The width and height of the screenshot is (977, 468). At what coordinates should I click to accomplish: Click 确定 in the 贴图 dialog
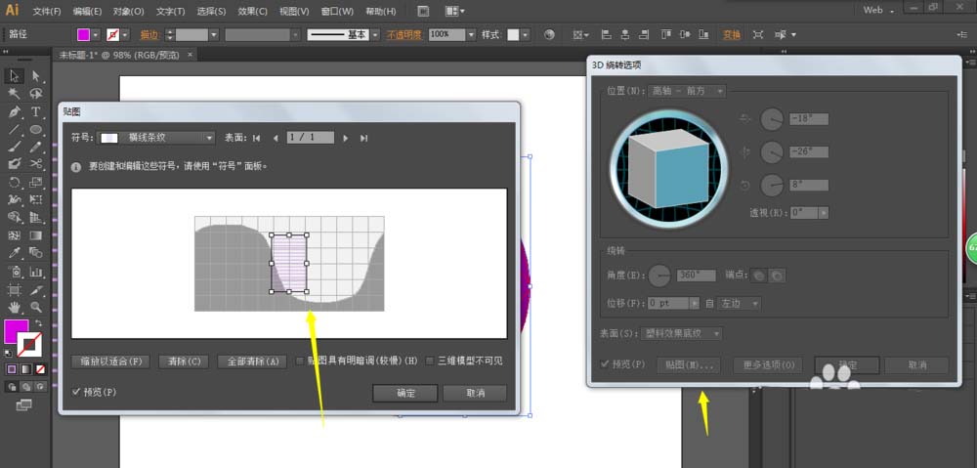(x=404, y=393)
